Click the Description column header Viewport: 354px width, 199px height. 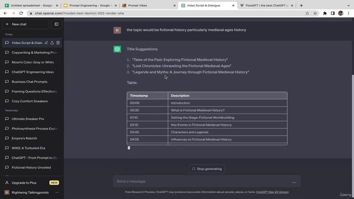227,96
